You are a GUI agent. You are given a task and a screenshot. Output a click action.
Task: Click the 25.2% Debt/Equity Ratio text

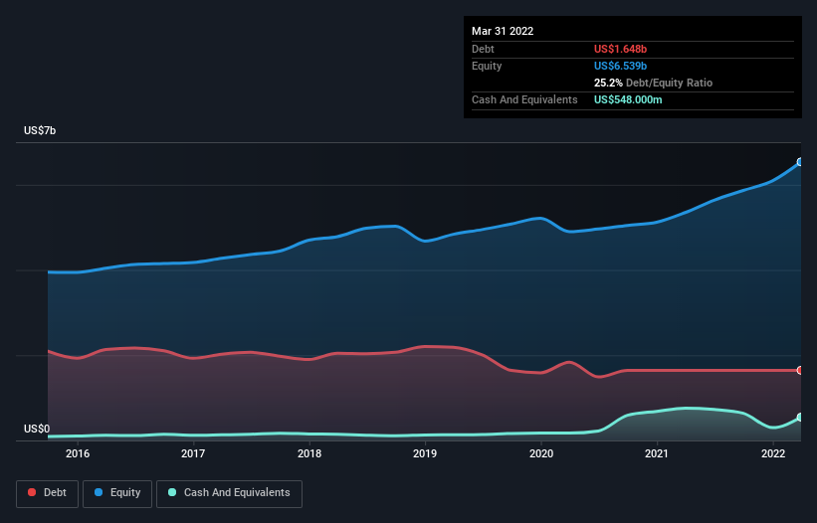pos(653,83)
